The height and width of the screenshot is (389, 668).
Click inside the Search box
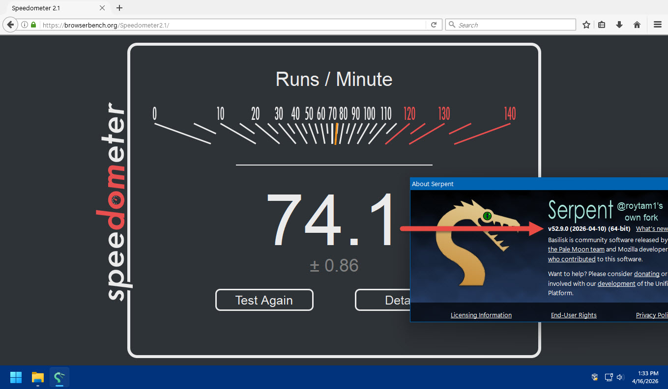514,25
